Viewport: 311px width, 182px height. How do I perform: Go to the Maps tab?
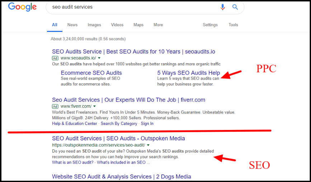point(138,25)
